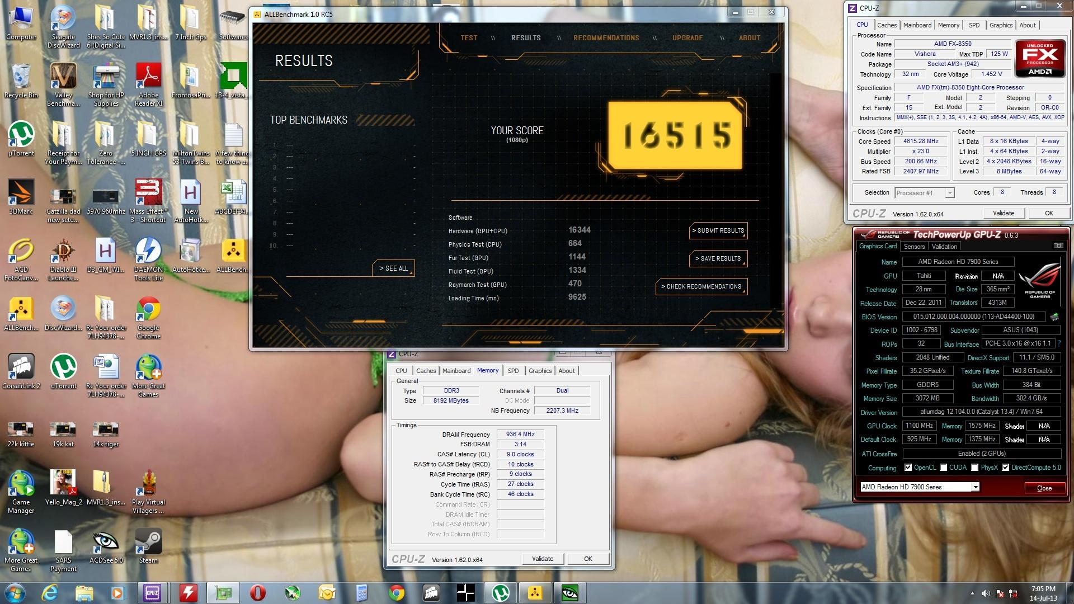Screen dimensions: 1074x604
Task: Click the Windows Start button
Action: click(15, 592)
